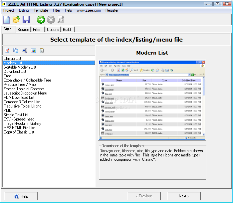
Task: Click the Next button
Action: 184,196
